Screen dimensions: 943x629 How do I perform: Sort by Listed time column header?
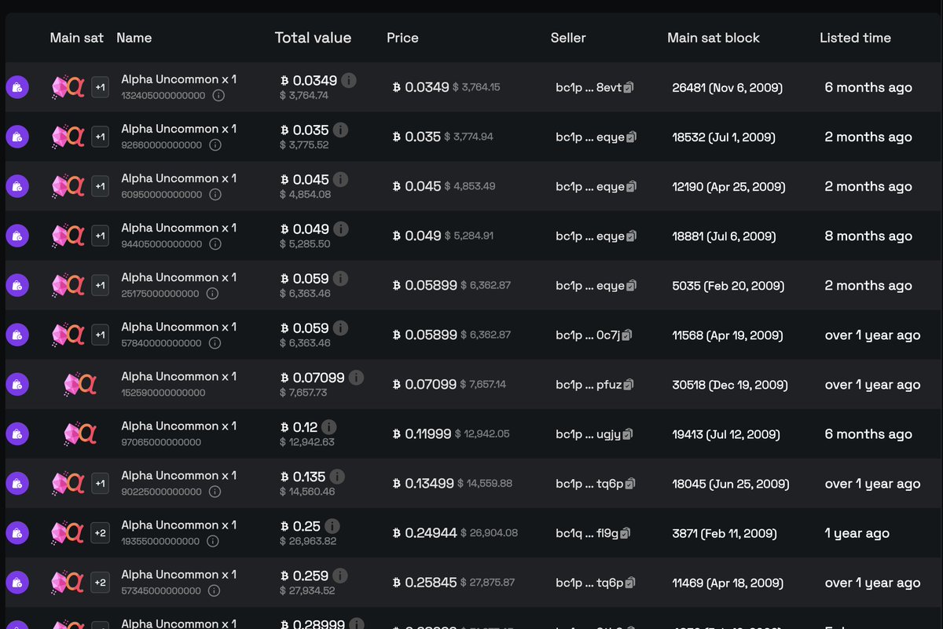pyautogui.click(x=855, y=38)
